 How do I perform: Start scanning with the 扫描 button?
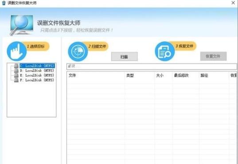point(124,57)
